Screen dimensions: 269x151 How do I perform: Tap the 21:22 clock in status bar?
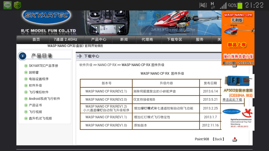pyautogui.click(x=254, y=5)
